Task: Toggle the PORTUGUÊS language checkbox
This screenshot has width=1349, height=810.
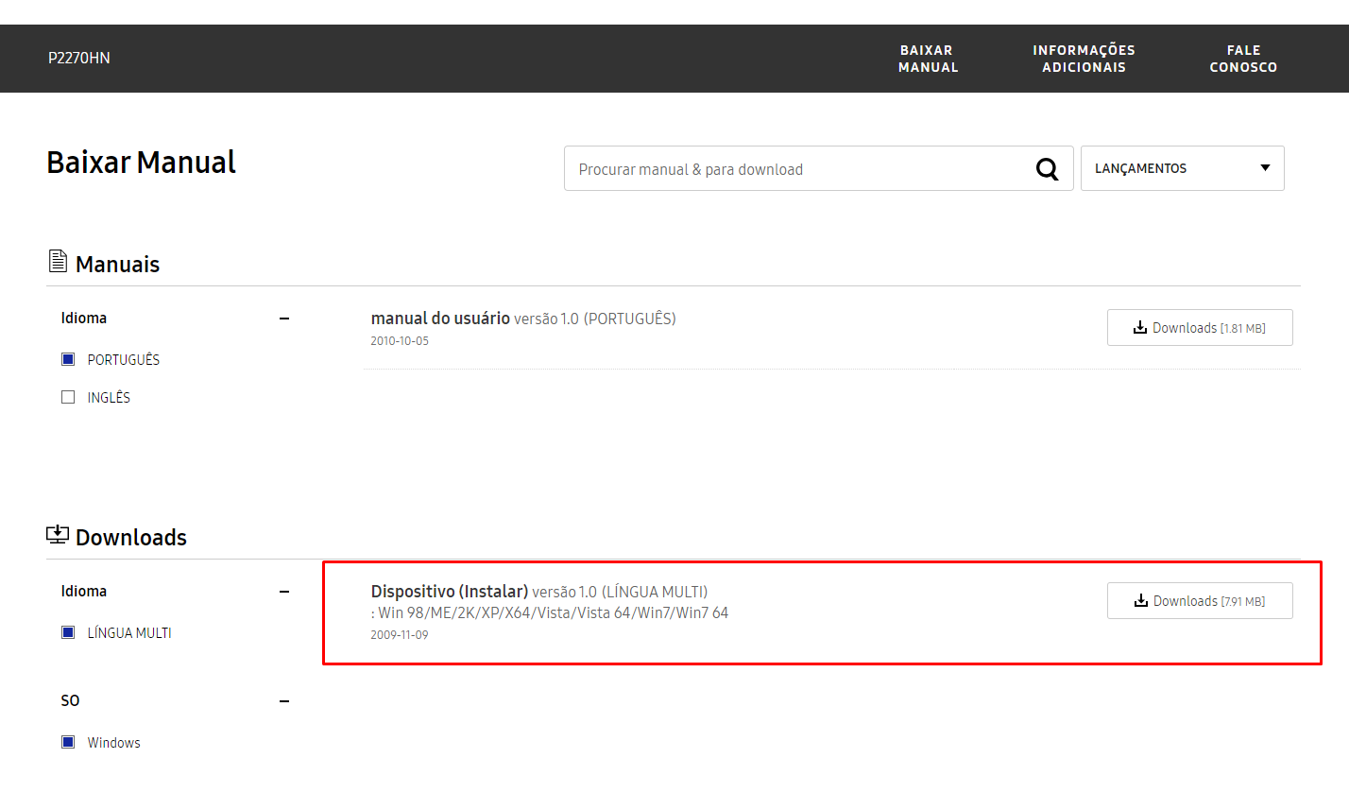Action: coord(68,359)
